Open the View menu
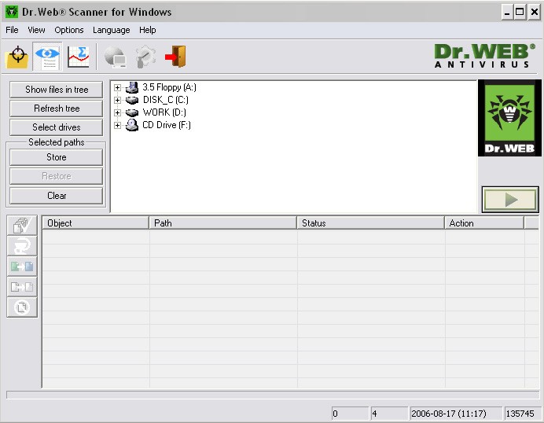Viewport: 544px width, 423px height. click(x=36, y=30)
